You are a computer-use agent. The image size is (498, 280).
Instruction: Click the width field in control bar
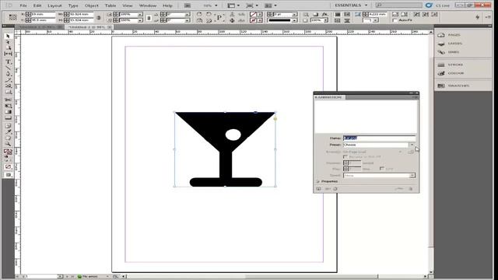click(x=81, y=14)
